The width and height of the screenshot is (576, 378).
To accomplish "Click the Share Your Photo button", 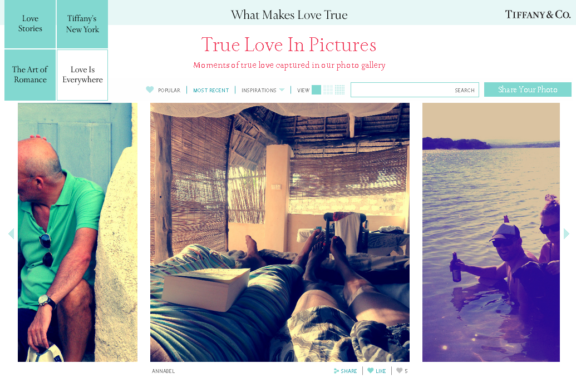I will (528, 89).
